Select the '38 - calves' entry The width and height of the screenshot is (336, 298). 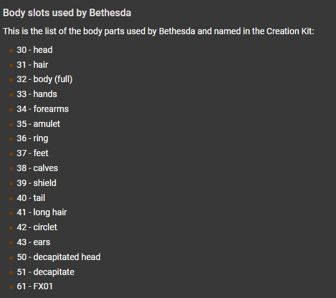37,168
